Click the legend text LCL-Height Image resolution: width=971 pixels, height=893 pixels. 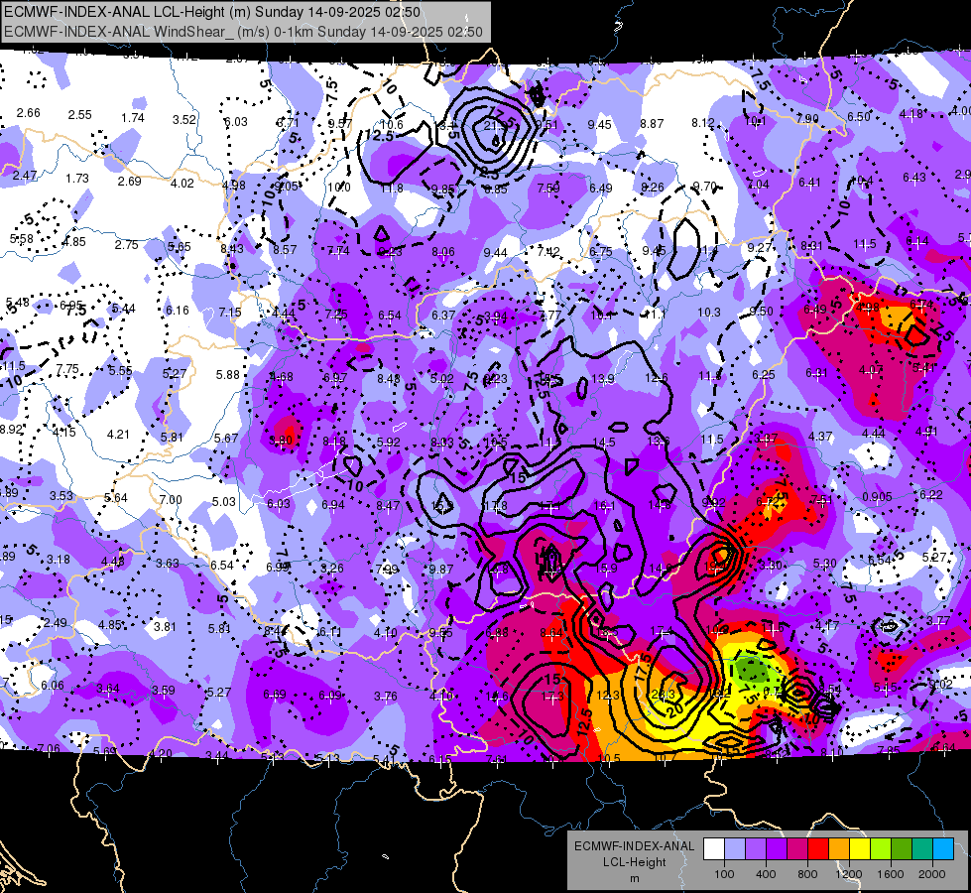(x=634, y=862)
